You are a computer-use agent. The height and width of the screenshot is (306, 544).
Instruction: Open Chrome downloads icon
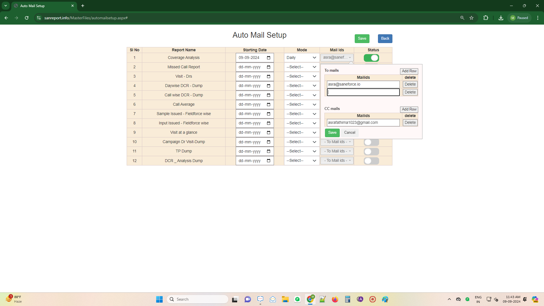point(501,18)
